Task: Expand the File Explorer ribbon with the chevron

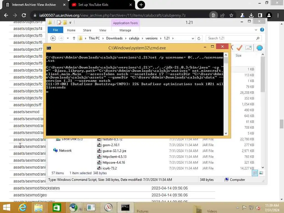Action: (x=256, y=30)
